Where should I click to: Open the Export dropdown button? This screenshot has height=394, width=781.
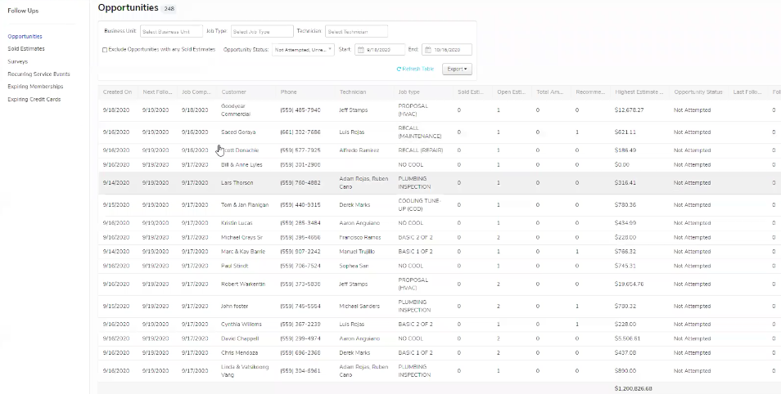457,69
